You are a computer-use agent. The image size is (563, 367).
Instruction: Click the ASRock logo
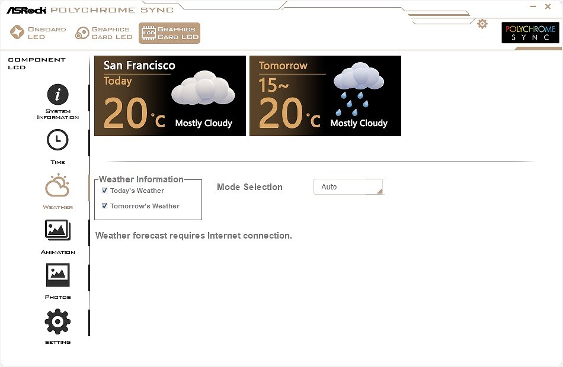point(27,10)
